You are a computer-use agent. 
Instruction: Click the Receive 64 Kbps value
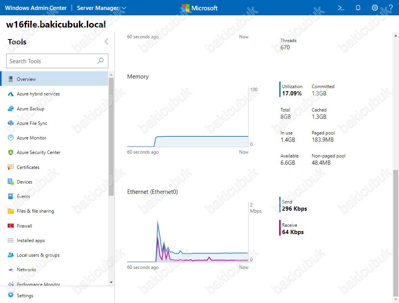click(x=293, y=232)
